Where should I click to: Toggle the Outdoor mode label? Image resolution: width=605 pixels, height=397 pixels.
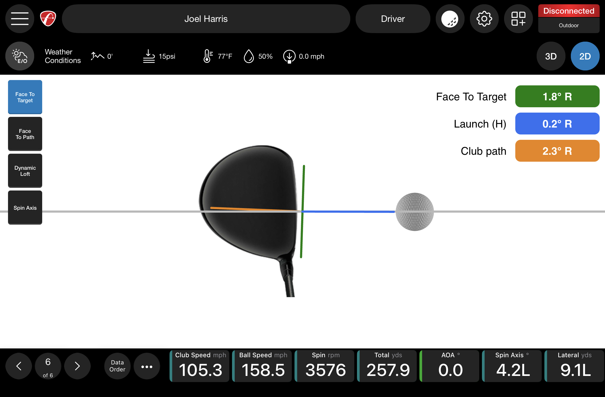coord(569,25)
